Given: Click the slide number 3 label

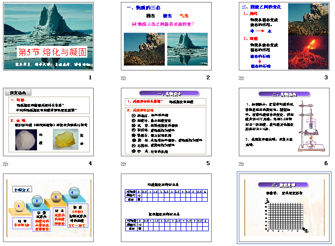Looking at the screenshot, I should point(326,78).
